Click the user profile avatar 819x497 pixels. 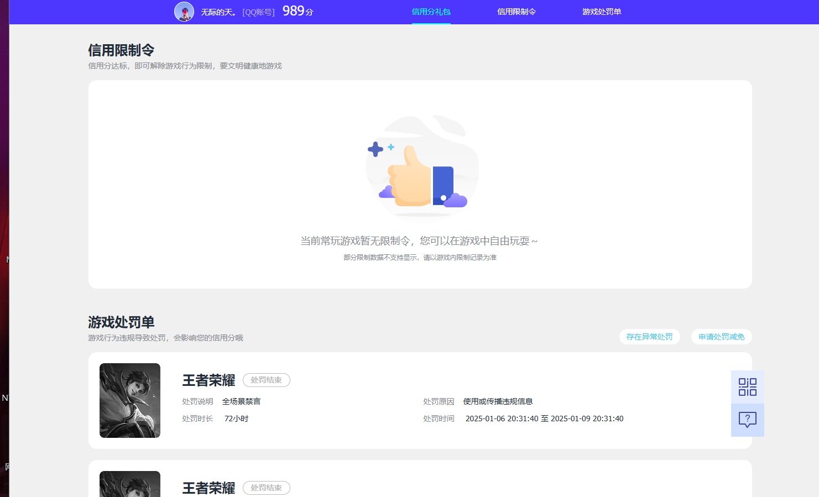[x=184, y=12]
